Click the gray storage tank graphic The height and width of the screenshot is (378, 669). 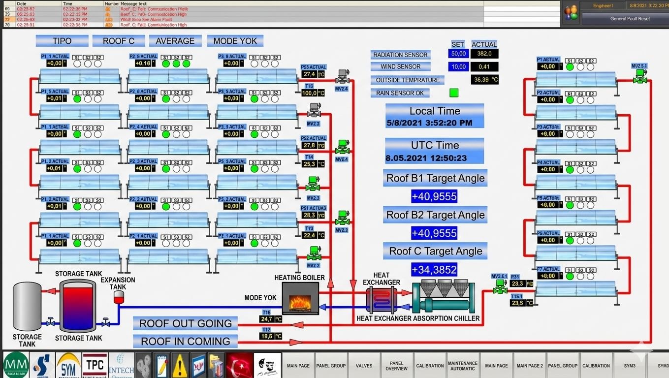(x=27, y=306)
